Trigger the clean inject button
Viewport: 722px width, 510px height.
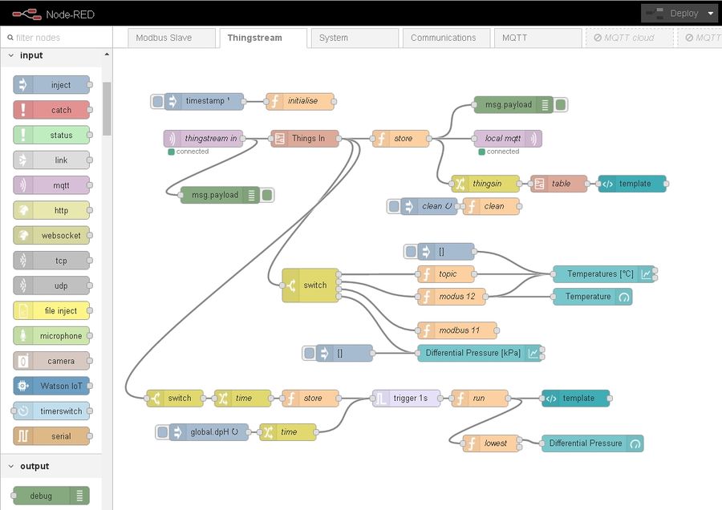coord(394,206)
